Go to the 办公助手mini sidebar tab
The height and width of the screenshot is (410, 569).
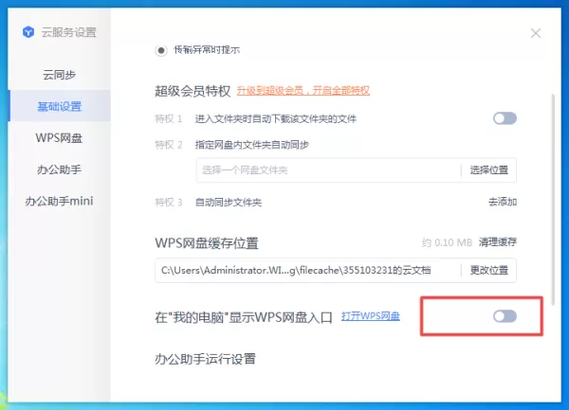(x=59, y=201)
